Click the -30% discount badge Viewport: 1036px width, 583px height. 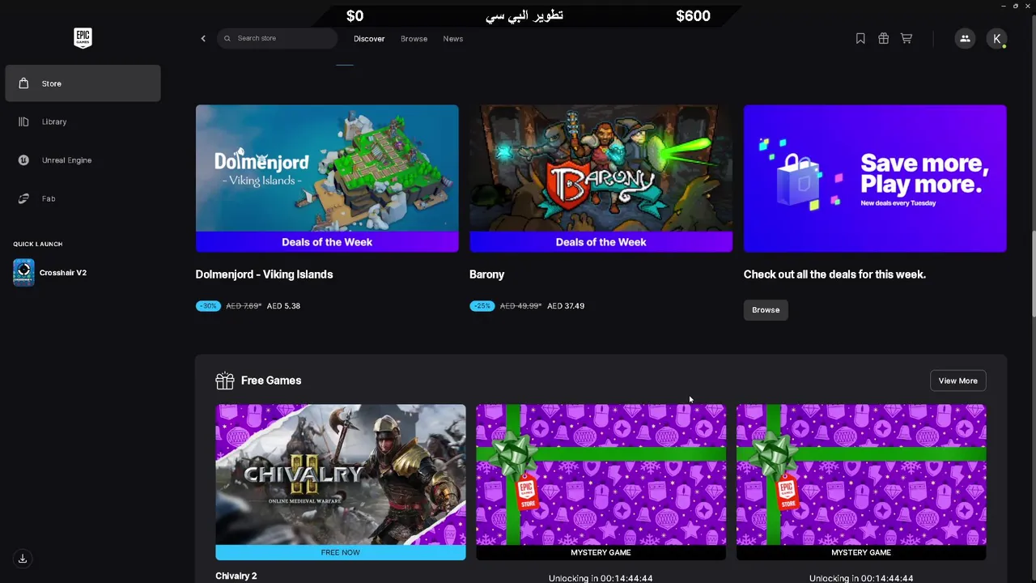click(208, 306)
